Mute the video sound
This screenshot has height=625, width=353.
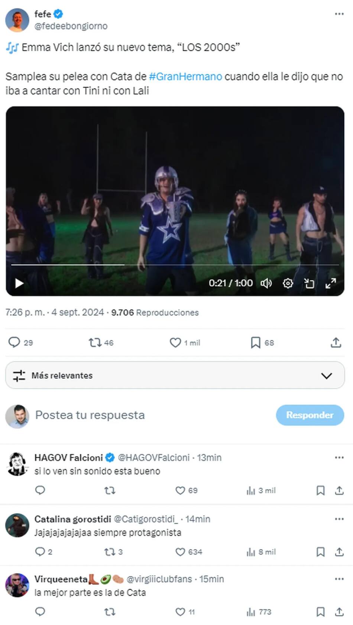pyautogui.click(x=266, y=284)
